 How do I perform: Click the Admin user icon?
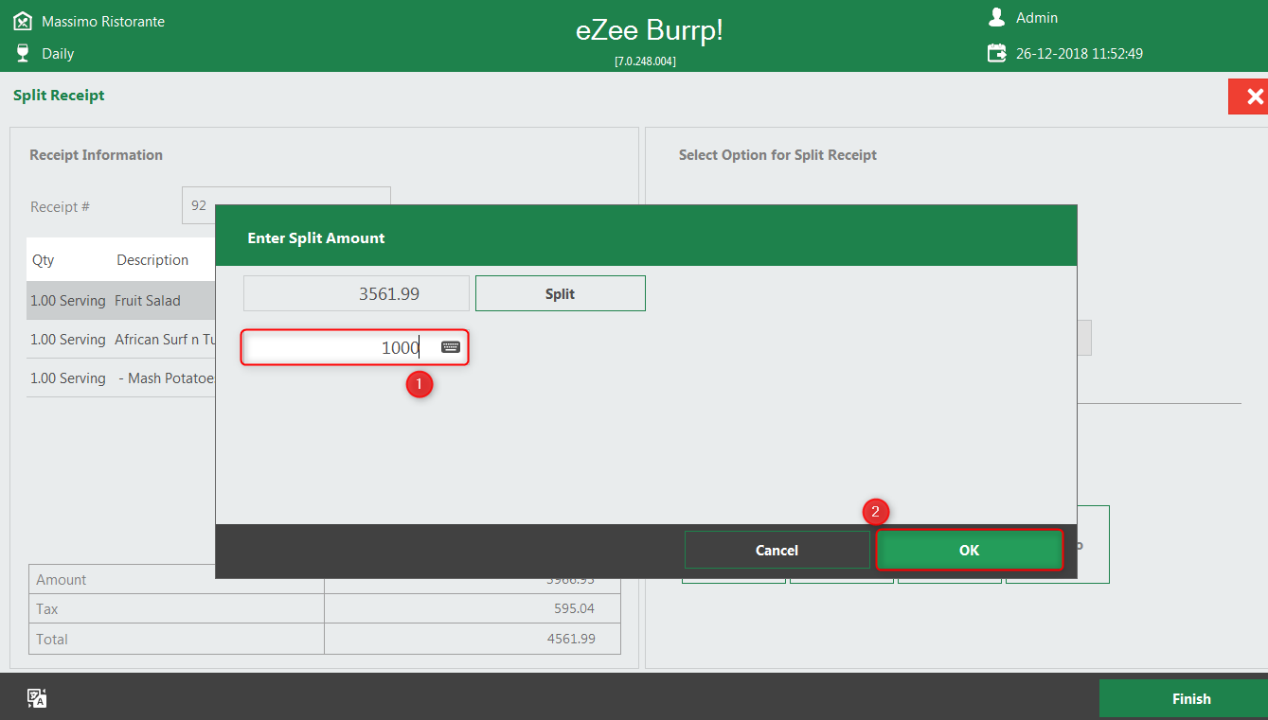(x=996, y=17)
